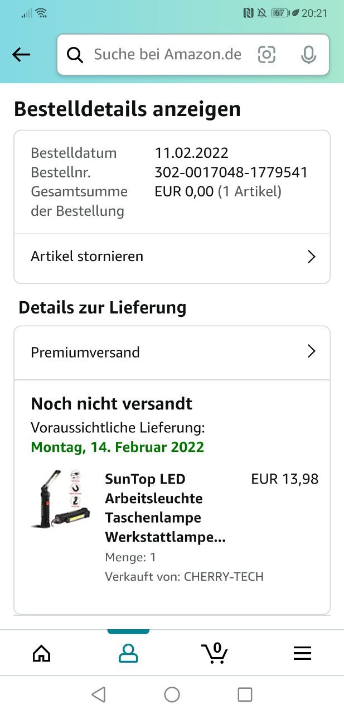Open the account profile tab
The height and width of the screenshot is (714, 344).
[x=128, y=653]
